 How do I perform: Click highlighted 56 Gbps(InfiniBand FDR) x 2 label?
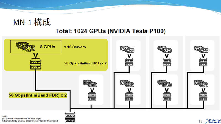(38, 95)
